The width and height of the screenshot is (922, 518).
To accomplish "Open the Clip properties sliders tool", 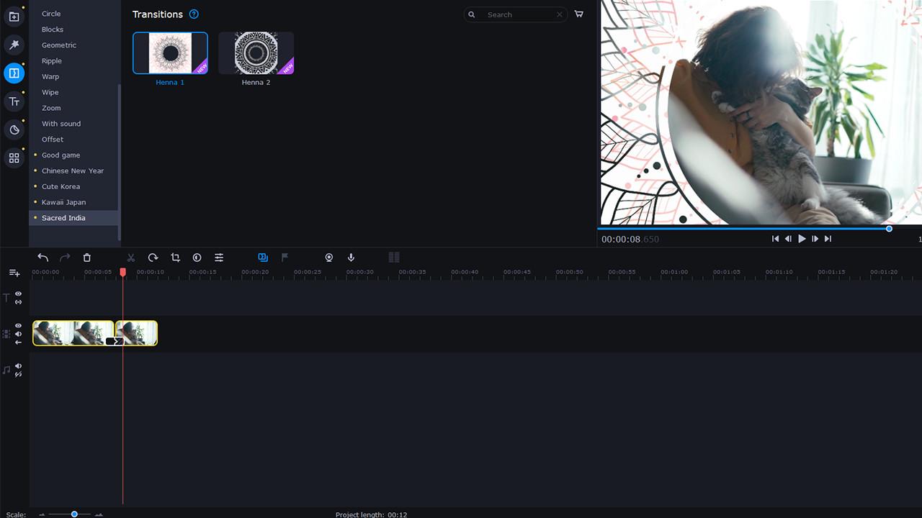I will click(219, 257).
